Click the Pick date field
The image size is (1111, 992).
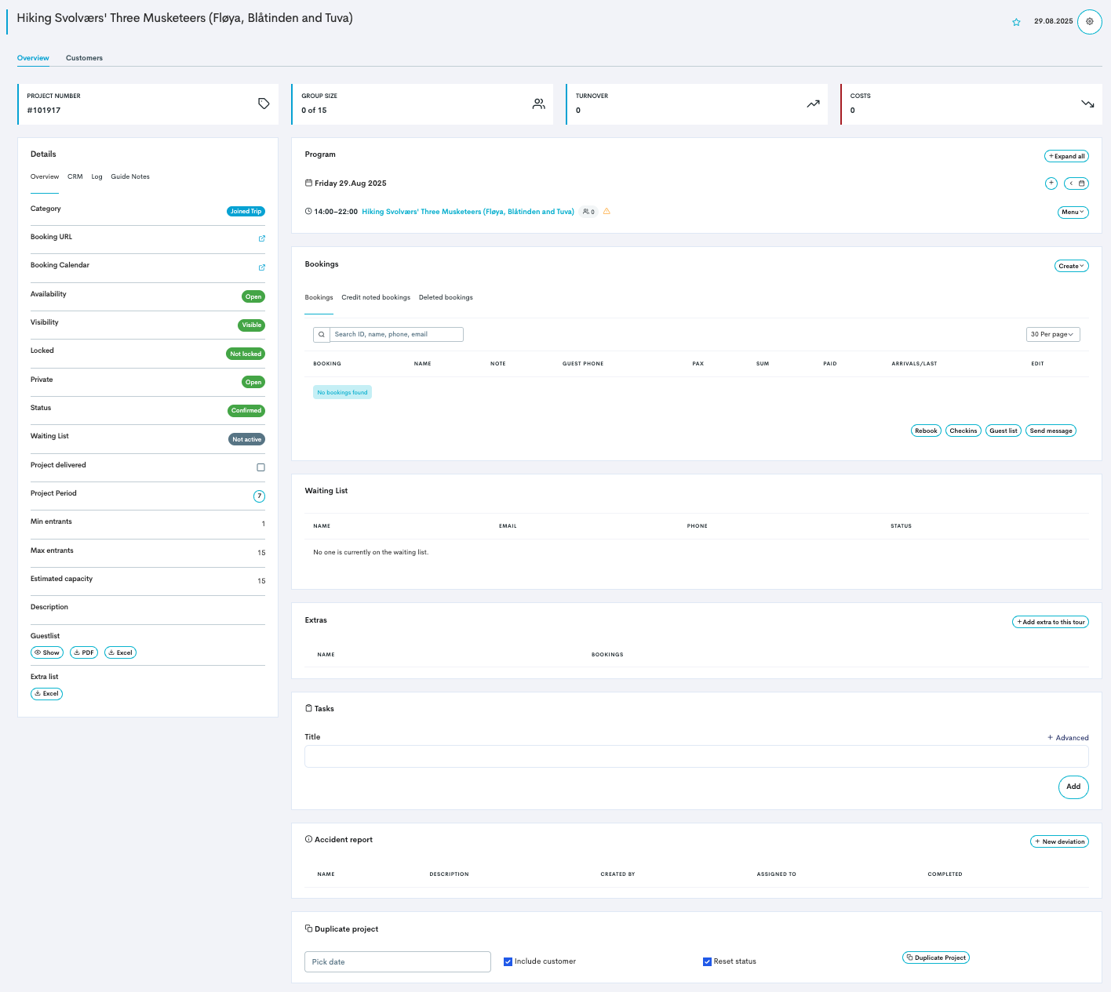click(398, 961)
